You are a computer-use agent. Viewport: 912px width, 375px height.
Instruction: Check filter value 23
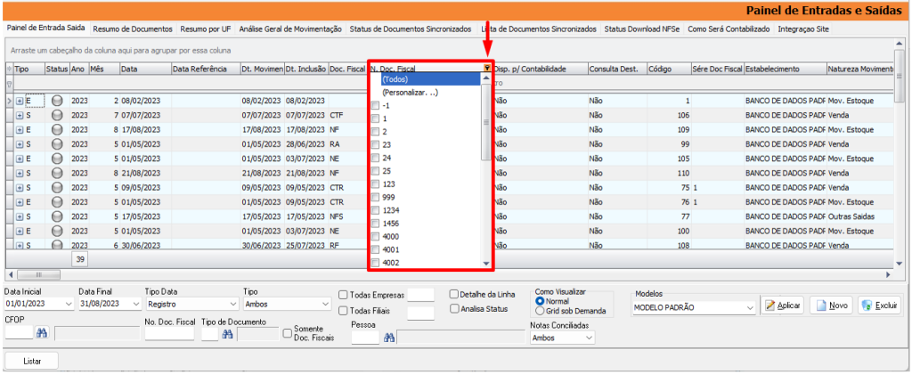(375, 144)
